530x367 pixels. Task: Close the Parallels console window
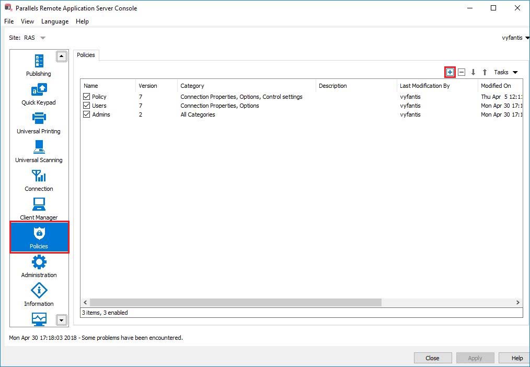517,8
